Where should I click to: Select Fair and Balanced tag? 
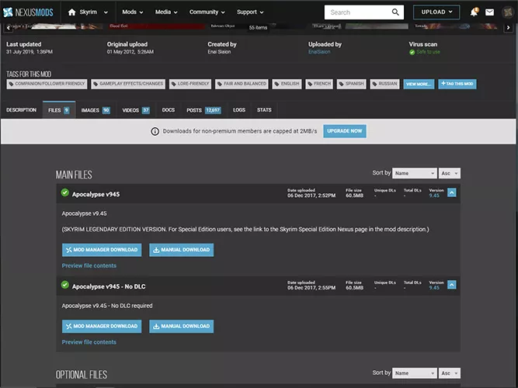[x=242, y=84]
